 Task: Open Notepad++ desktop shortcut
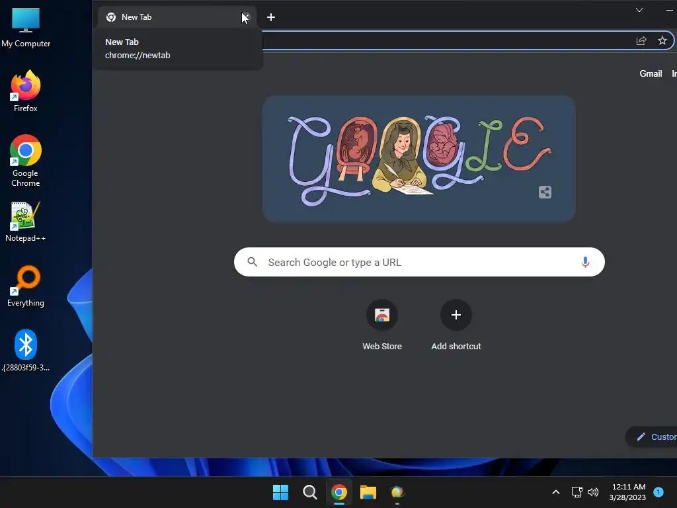(26, 222)
